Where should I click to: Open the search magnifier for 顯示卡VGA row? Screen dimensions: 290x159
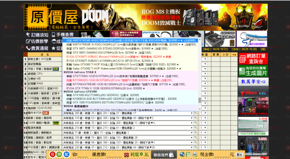[x=195, y=113]
